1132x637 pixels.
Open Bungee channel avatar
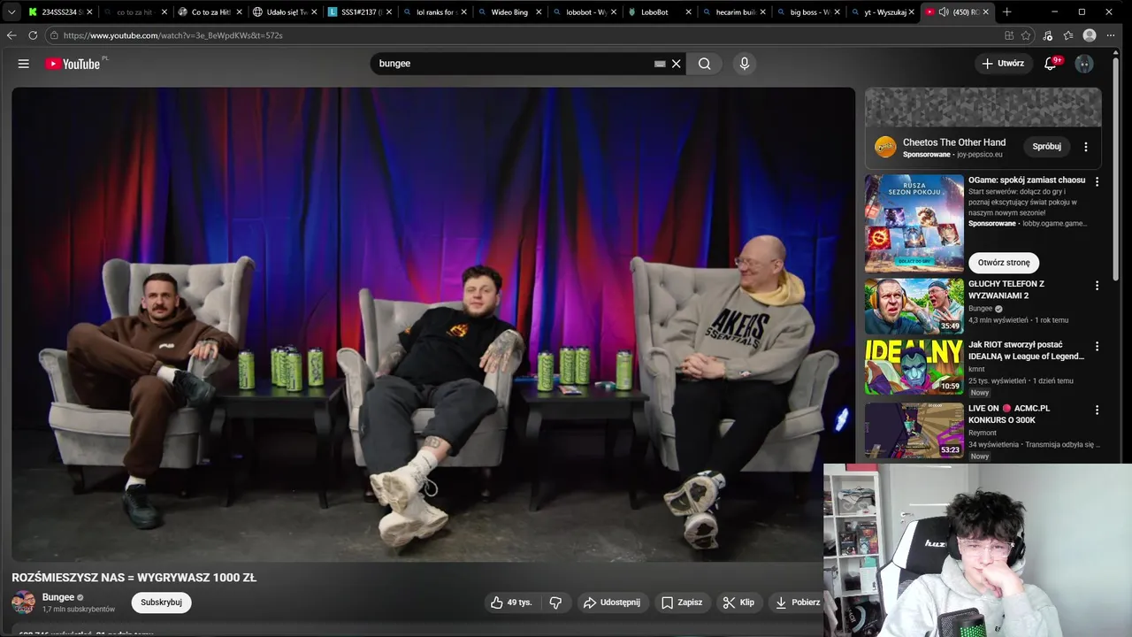coord(23,602)
